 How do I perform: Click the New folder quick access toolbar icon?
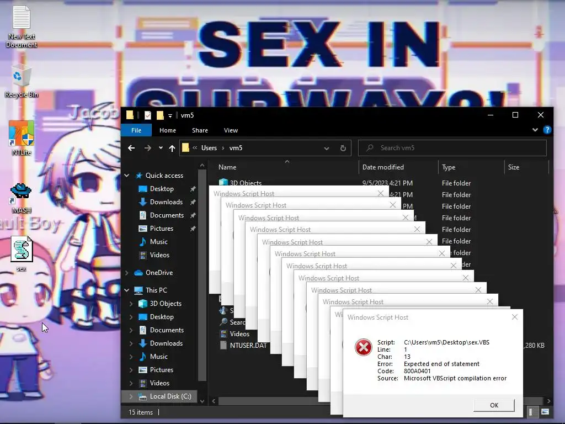(160, 115)
